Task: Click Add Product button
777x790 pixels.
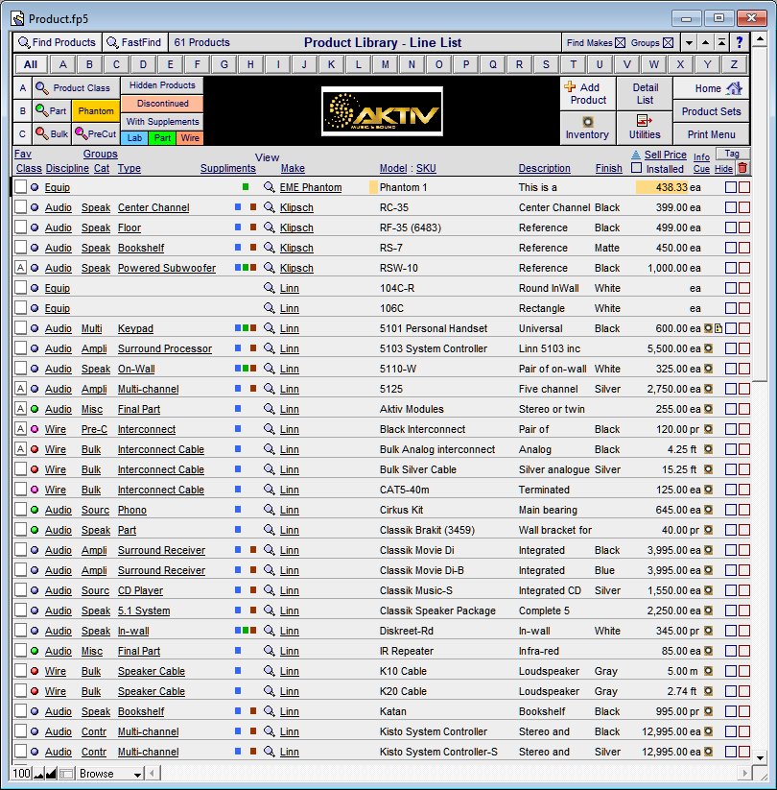Action: [588, 94]
